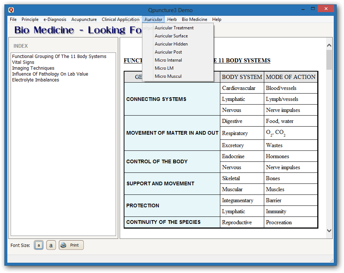Open the File menu

[x=13, y=19]
